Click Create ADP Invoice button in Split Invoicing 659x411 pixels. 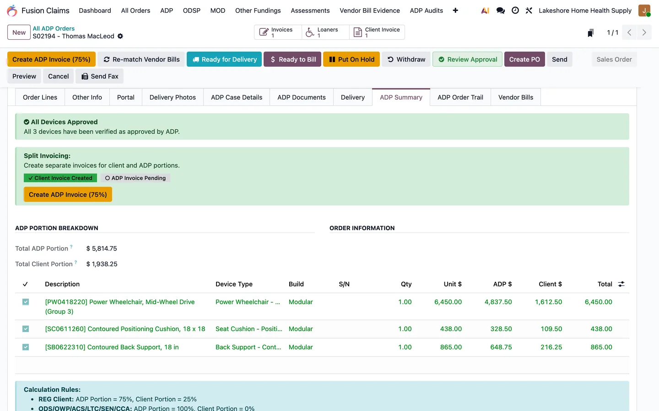tap(68, 195)
